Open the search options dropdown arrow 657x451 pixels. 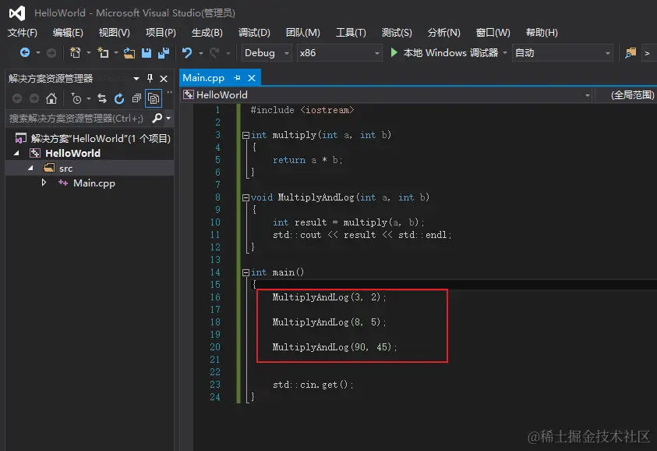click(168, 119)
